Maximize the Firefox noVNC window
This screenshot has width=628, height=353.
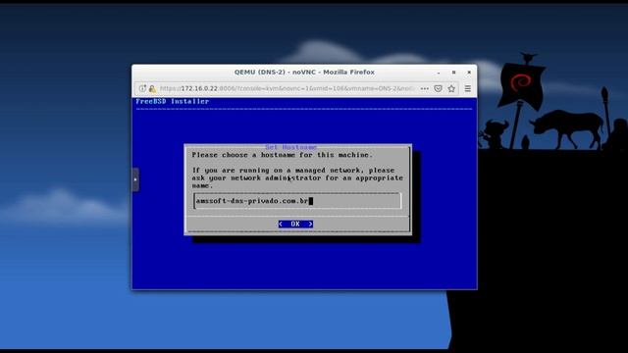click(x=453, y=73)
